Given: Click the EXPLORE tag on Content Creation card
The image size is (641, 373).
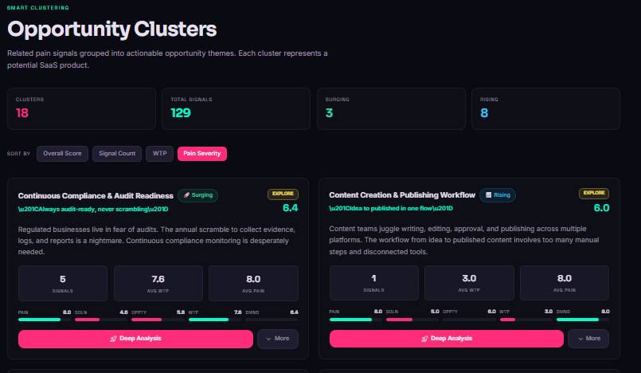Looking at the screenshot, I should (x=594, y=193).
